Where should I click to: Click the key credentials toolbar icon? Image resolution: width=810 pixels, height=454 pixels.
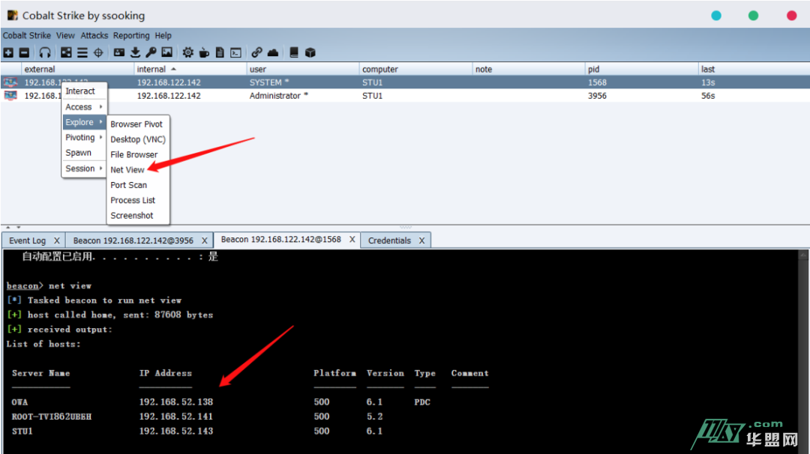click(x=151, y=52)
